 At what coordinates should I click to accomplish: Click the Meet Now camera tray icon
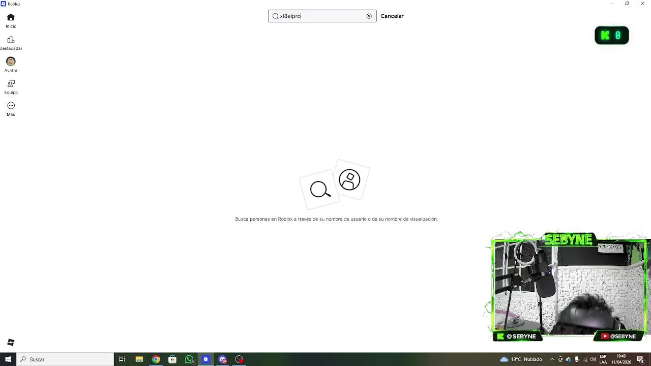click(560, 359)
